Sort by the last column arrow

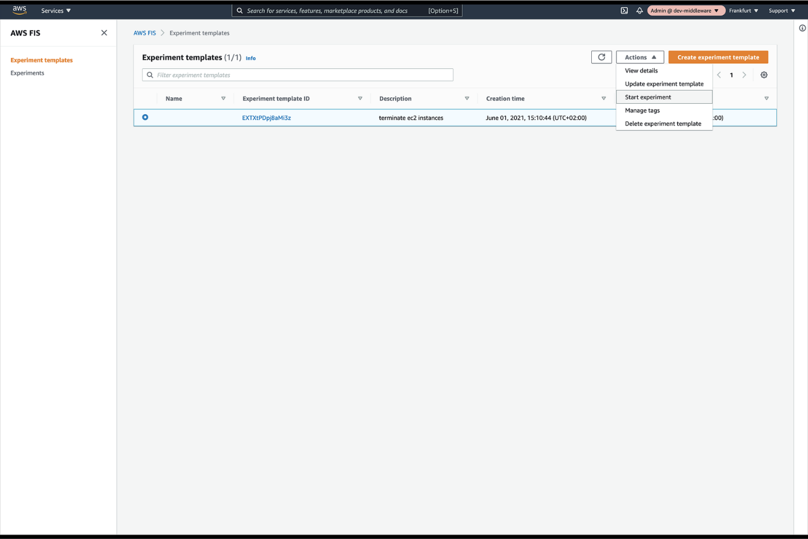tap(767, 98)
